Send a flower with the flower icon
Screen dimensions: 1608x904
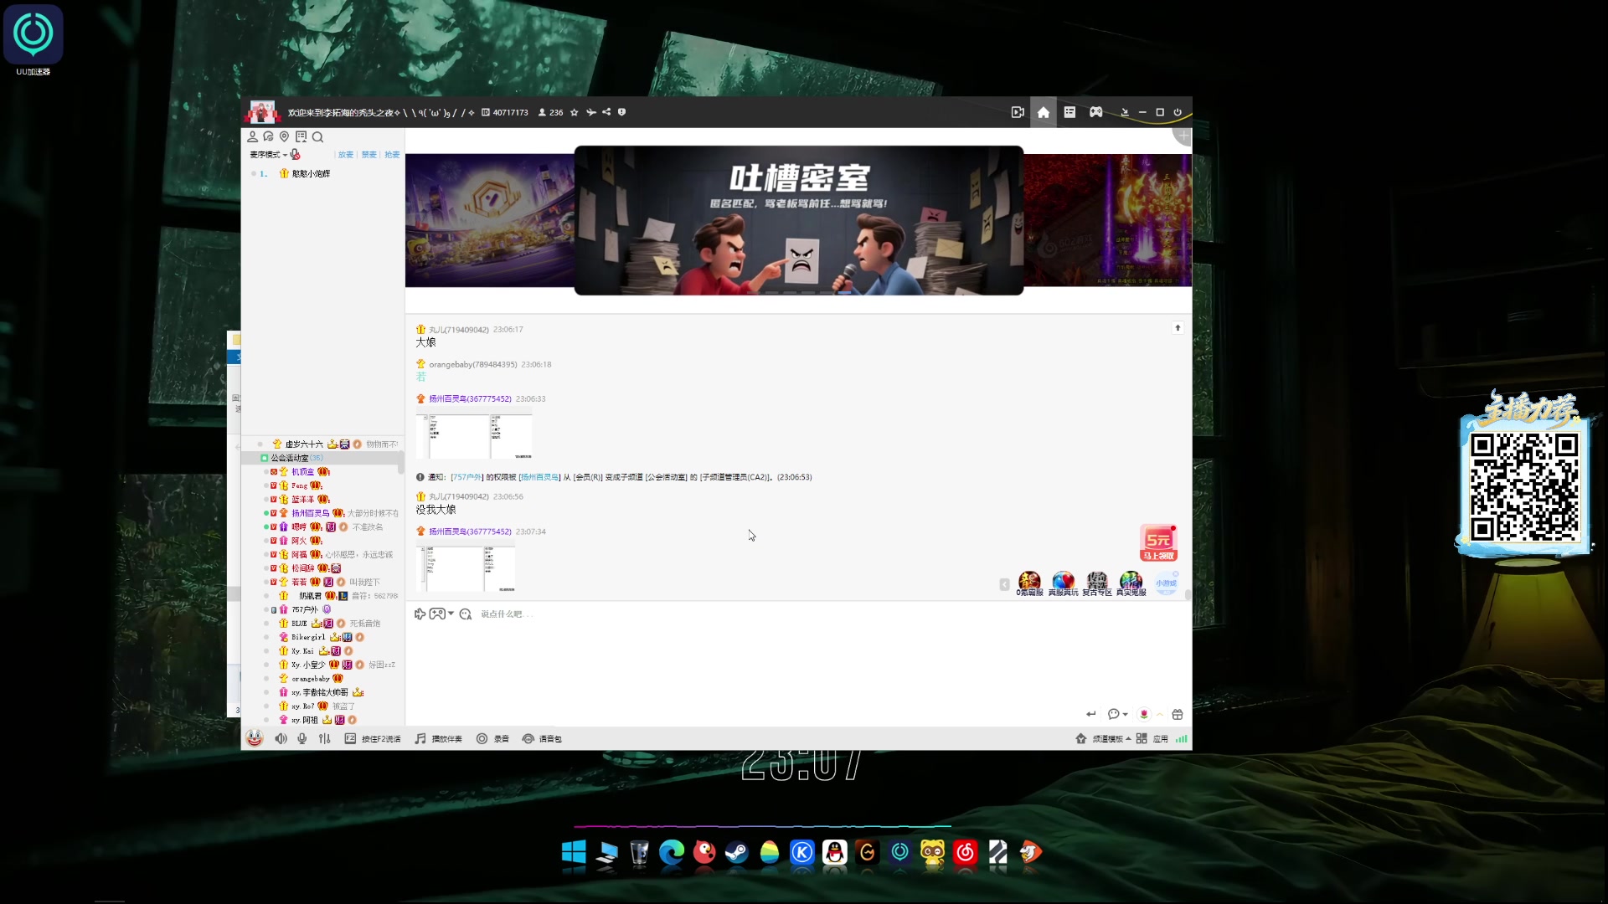[x=1144, y=714]
